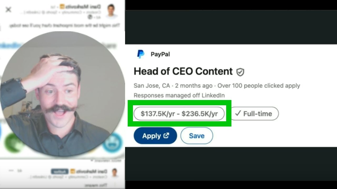Click the blue Apply button

click(x=155, y=136)
